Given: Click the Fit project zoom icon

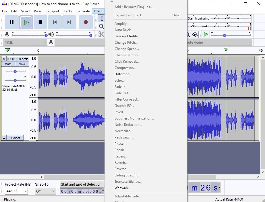Looking at the screenshot, I should tap(195, 34).
